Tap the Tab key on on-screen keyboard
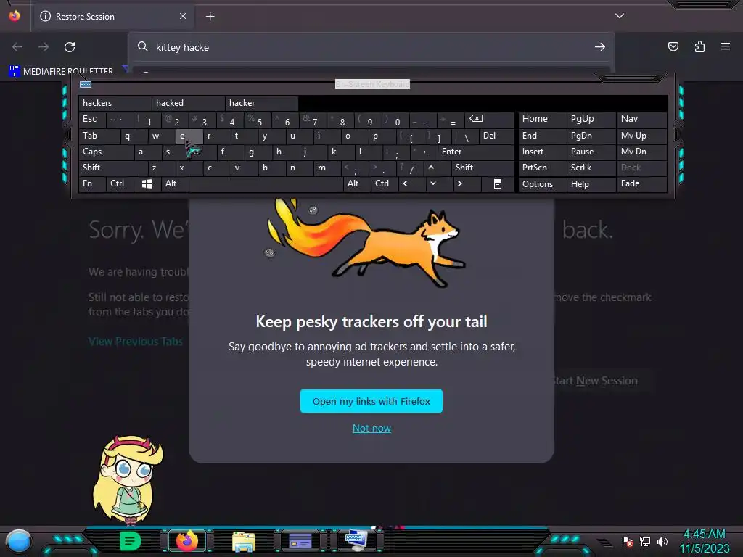Viewport: 743px width, 557px height. click(x=99, y=136)
